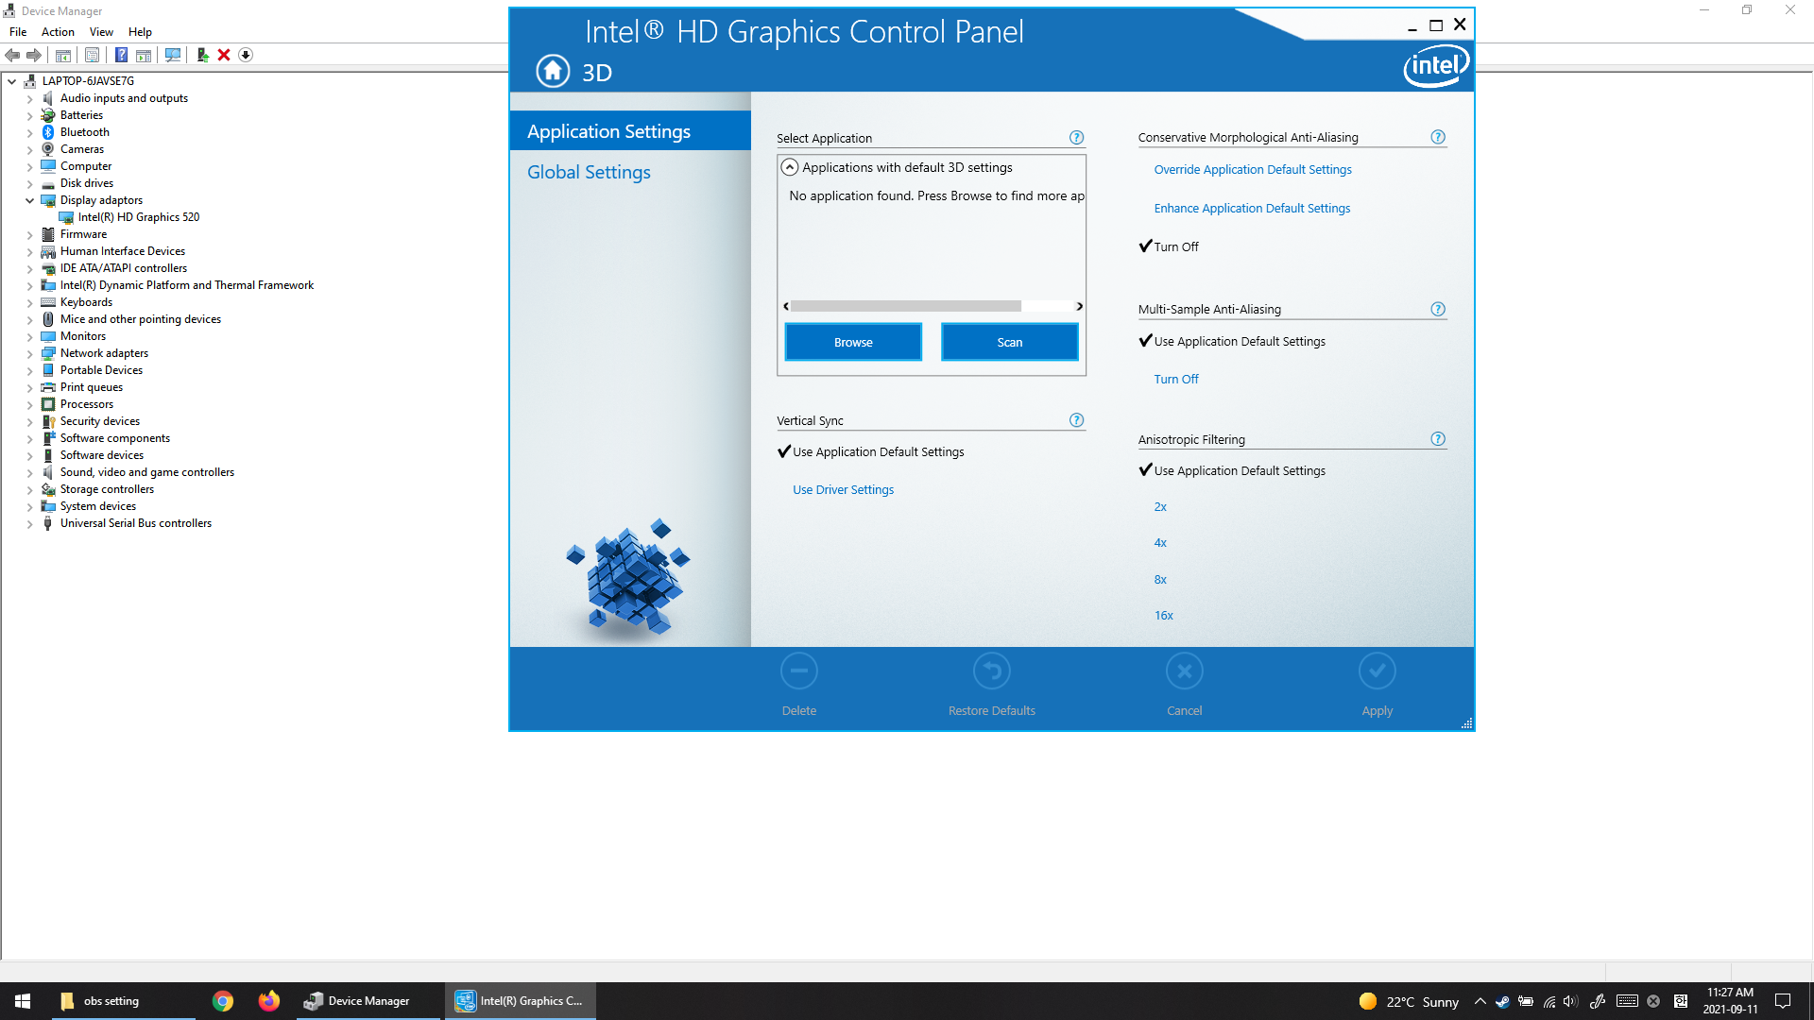Open Chrome from the taskbar
This screenshot has width=1814, height=1020.
pos(223,1001)
